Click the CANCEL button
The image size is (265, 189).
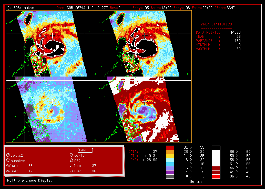85,150
